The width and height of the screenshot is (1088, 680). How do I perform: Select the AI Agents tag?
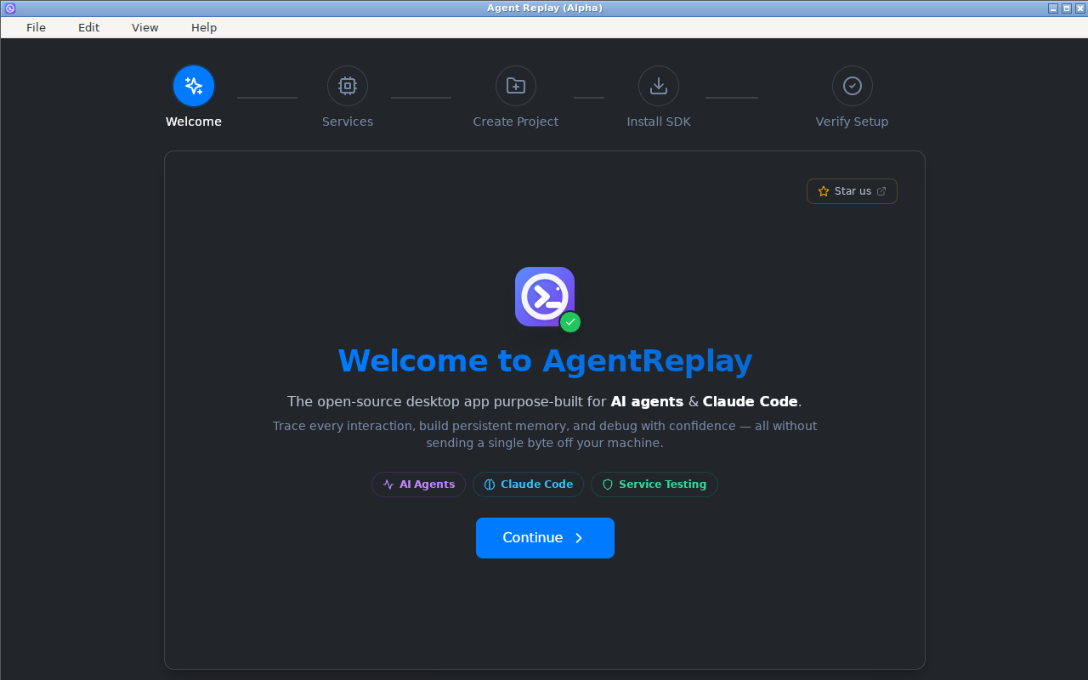[x=418, y=484]
